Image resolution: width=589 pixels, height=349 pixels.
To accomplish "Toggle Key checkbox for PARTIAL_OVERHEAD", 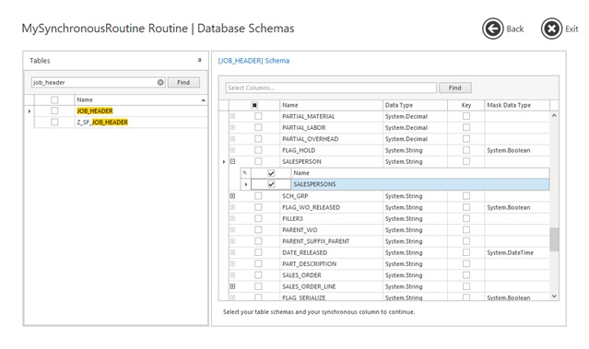I will (x=466, y=139).
